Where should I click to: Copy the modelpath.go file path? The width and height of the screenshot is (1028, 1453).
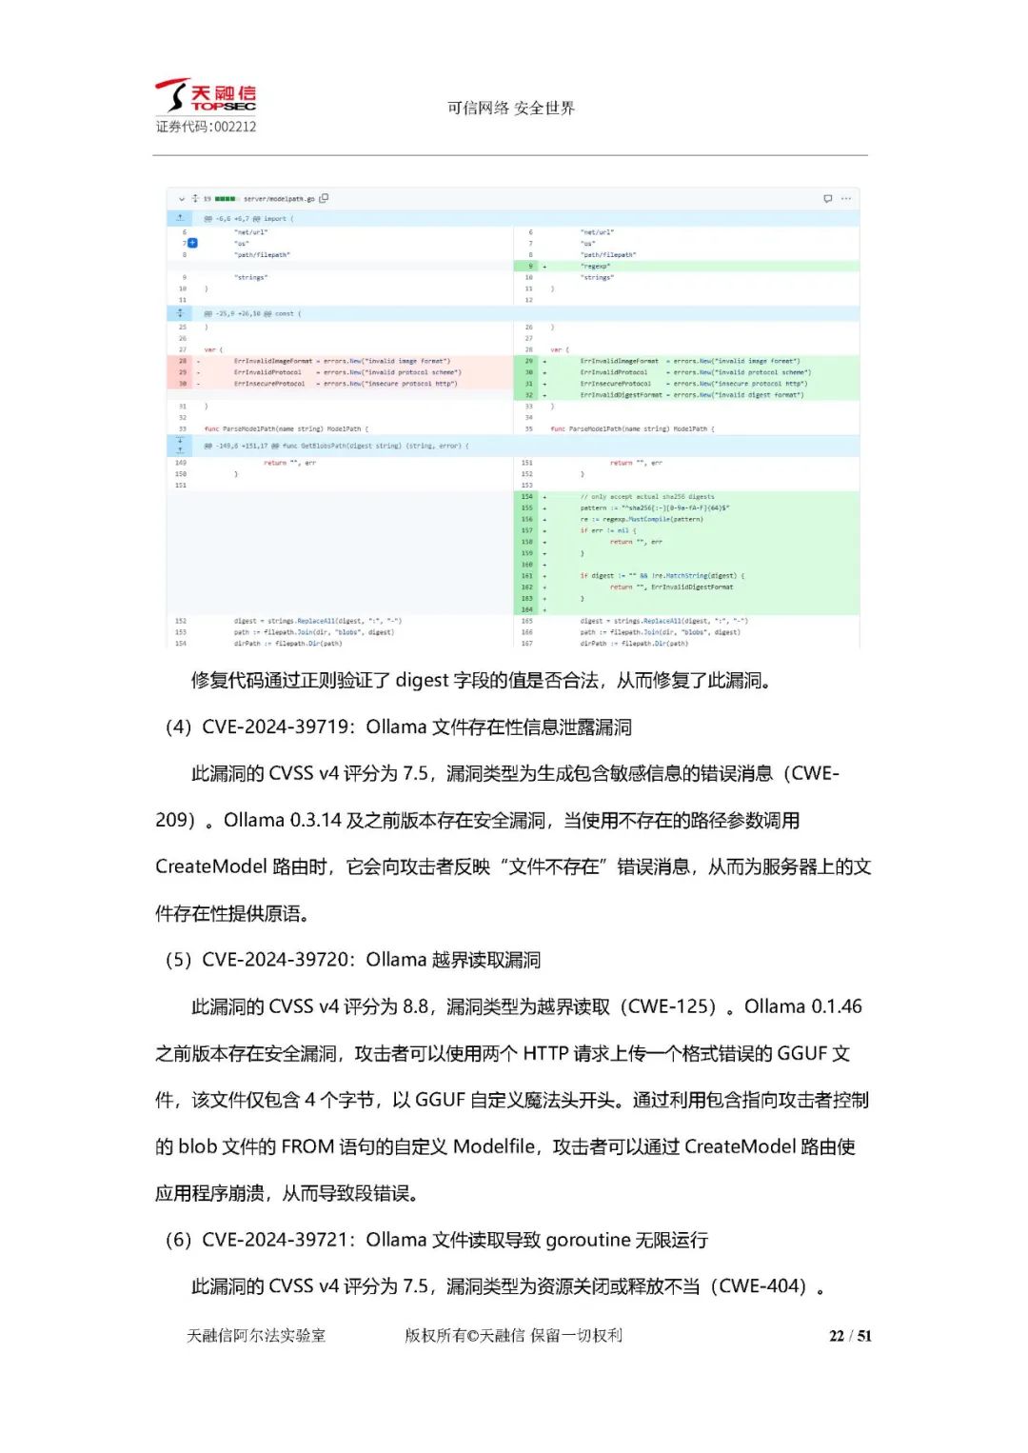[x=324, y=198]
